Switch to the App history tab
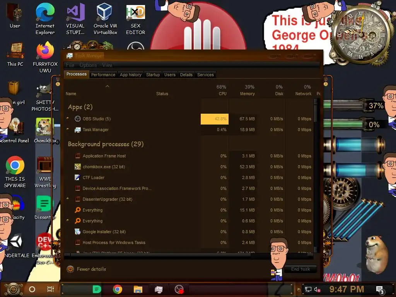 click(131, 75)
